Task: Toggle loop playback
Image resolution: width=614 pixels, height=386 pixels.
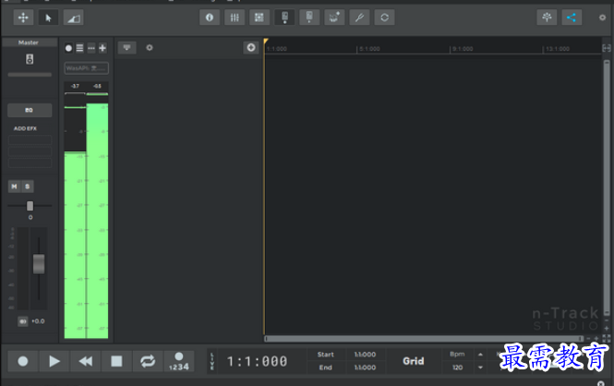Action: pyautogui.click(x=148, y=361)
